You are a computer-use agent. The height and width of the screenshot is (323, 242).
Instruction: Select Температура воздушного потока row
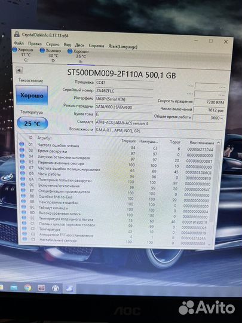(x=117, y=220)
